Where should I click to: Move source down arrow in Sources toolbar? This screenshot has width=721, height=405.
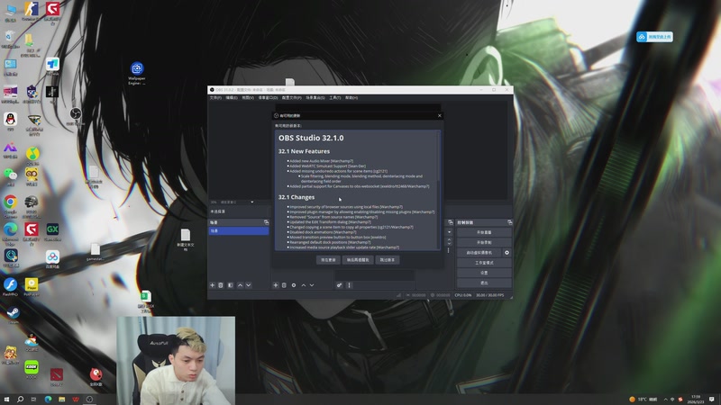point(312,285)
